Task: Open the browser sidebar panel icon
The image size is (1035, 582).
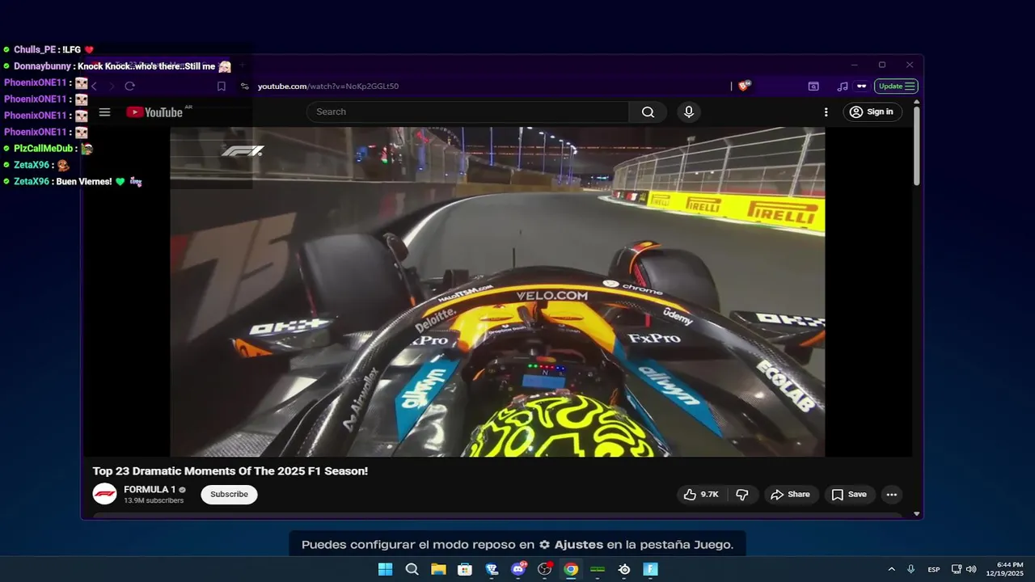Action: click(x=813, y=86)
